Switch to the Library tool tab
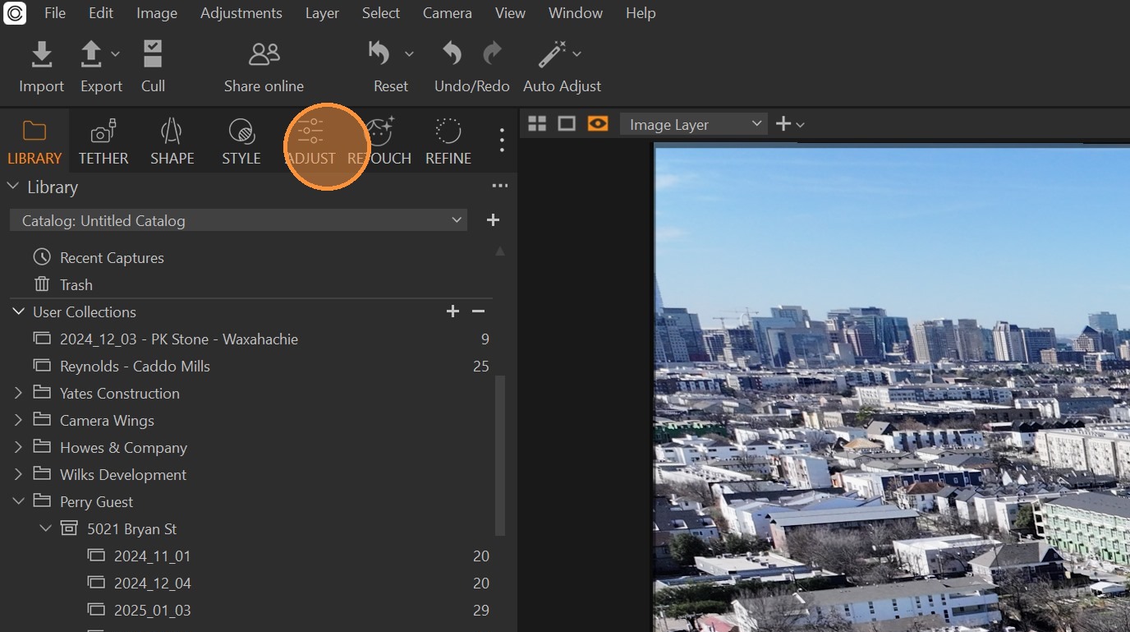This screenshot has height=632, width=1130. pos(34,141)
